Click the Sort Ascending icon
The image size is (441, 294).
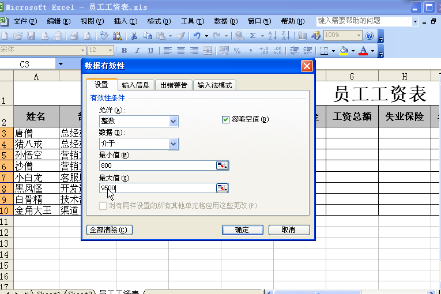272,36
